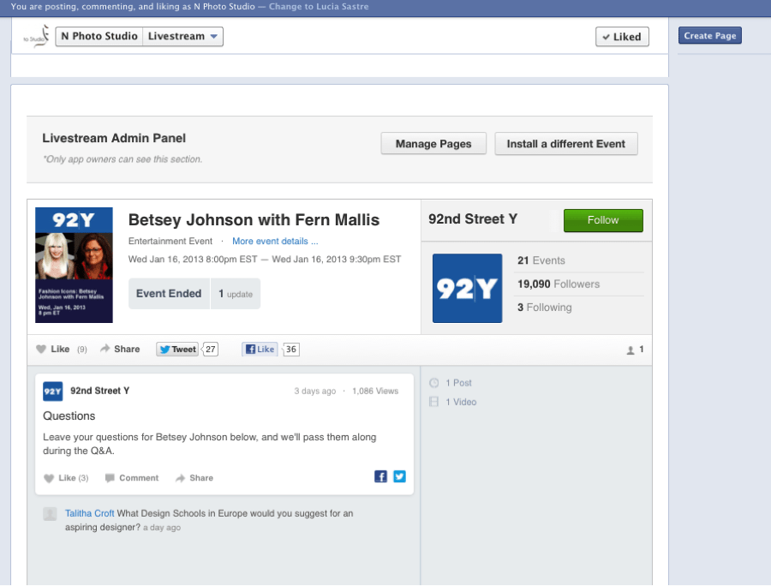Click Manage Pages button
This screenshot has width=771, height=586.
(x=433, y=144)
